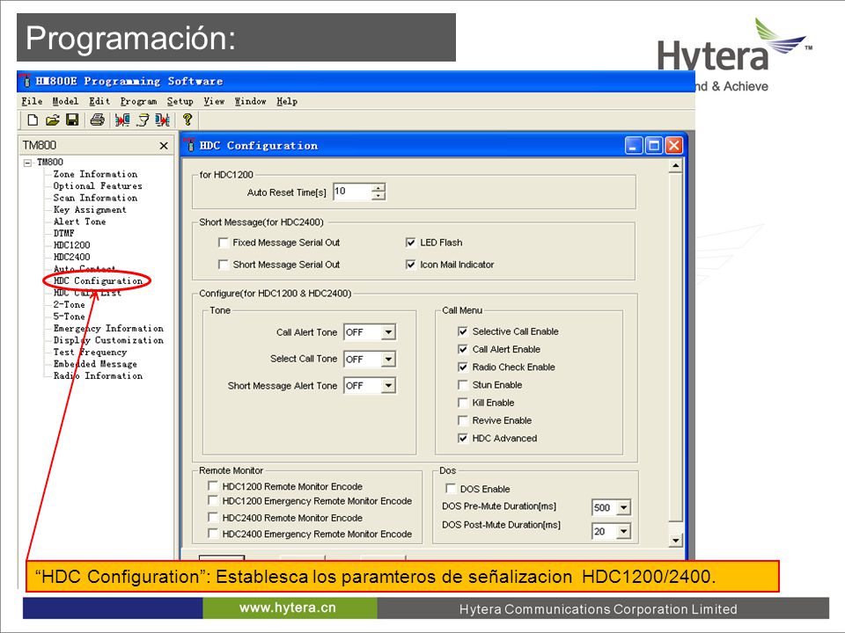Check the Stun Enable checkbox
This screenshot has height=633, width=845.
[462, 385]
